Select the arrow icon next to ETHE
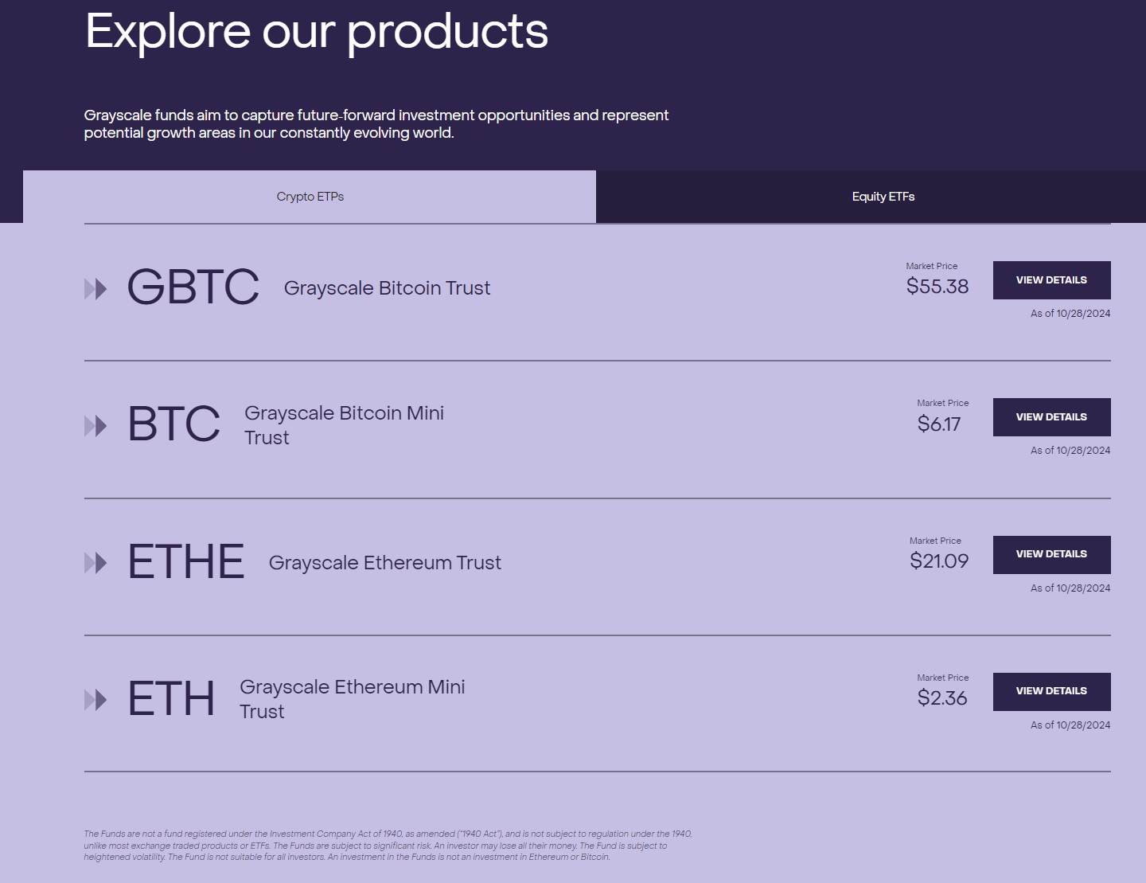Screen dimensions: 1146x883 pos(96,562)
